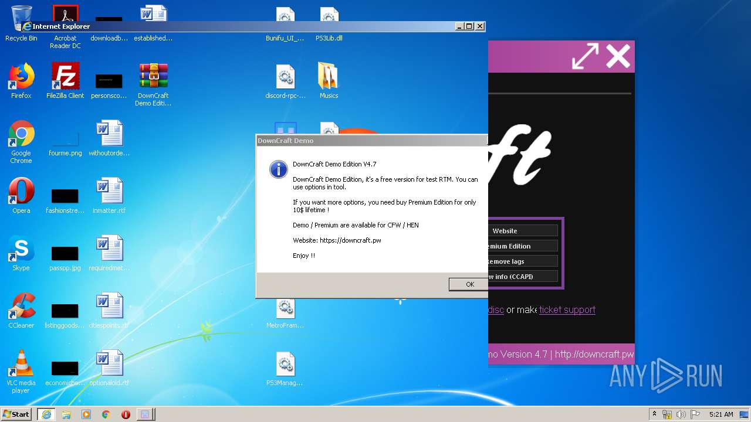Select the passpp.jpg file

[x=65, y=259]
